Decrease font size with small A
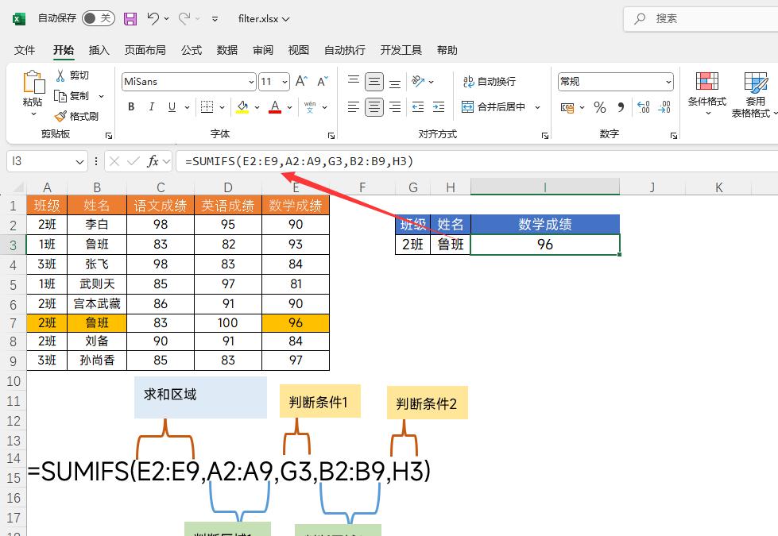The height and width of the screenshot is (536, 778). tap(322, 81)
